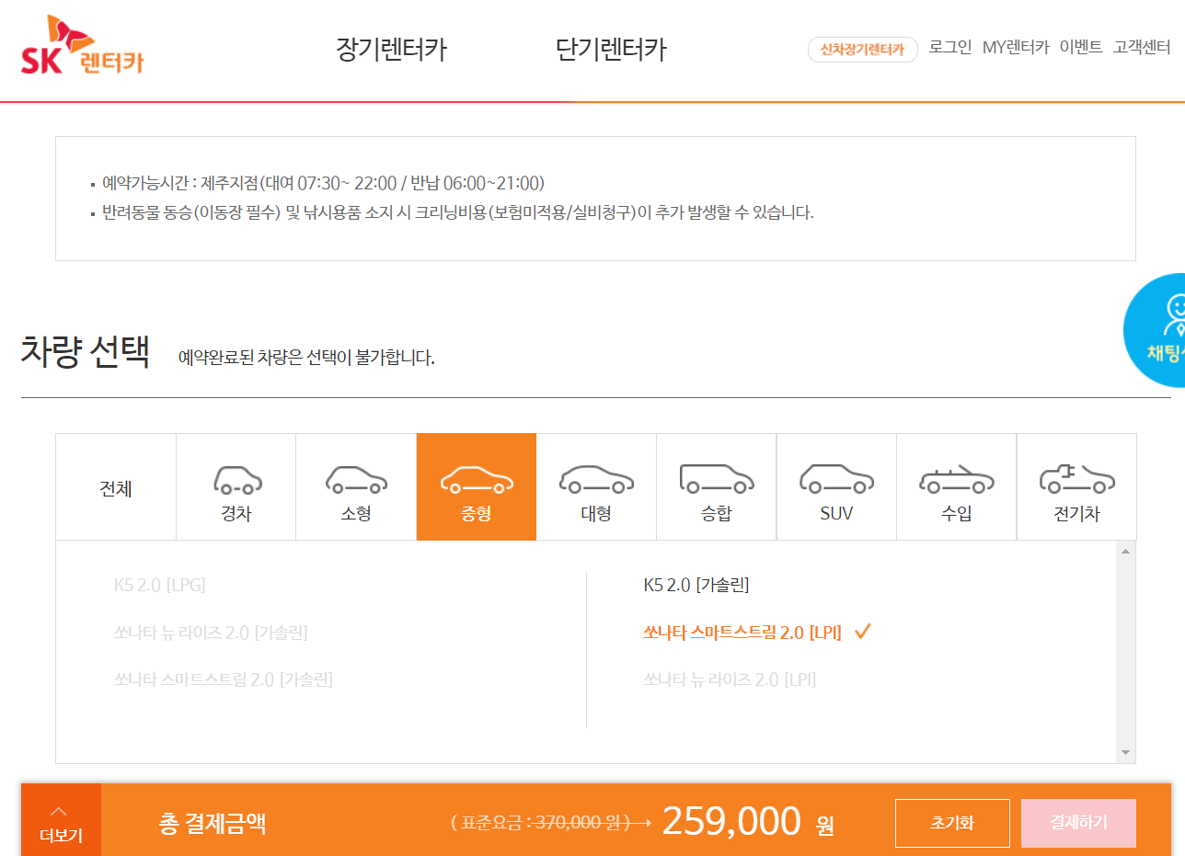Select the 중형 car category tab
This screenshot has height=856, width=1185.
tap(477, 487)
